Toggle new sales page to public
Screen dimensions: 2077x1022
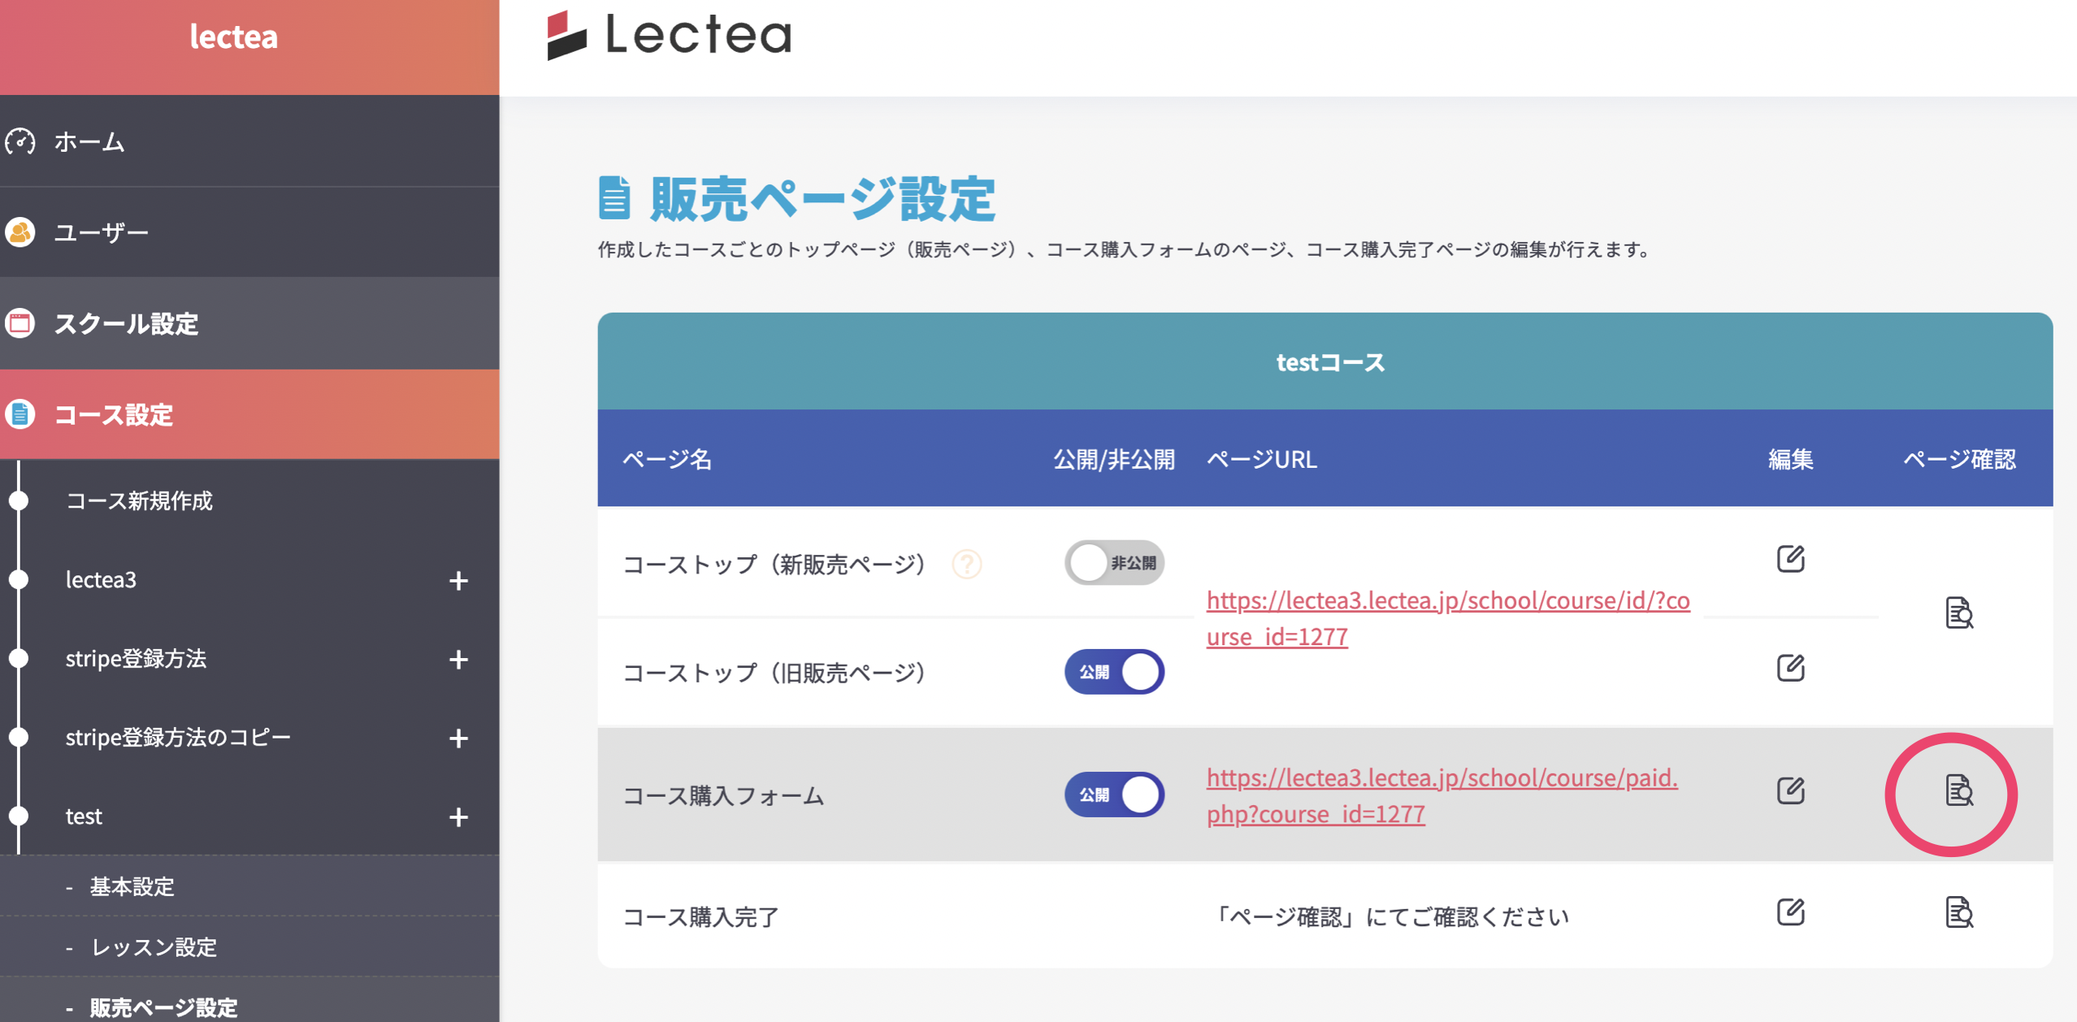click(x=1114, y=563)
